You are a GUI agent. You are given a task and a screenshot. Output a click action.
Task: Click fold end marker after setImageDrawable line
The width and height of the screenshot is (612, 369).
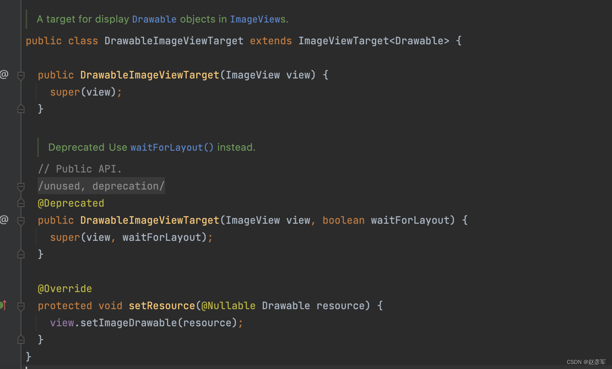[21, 339]
